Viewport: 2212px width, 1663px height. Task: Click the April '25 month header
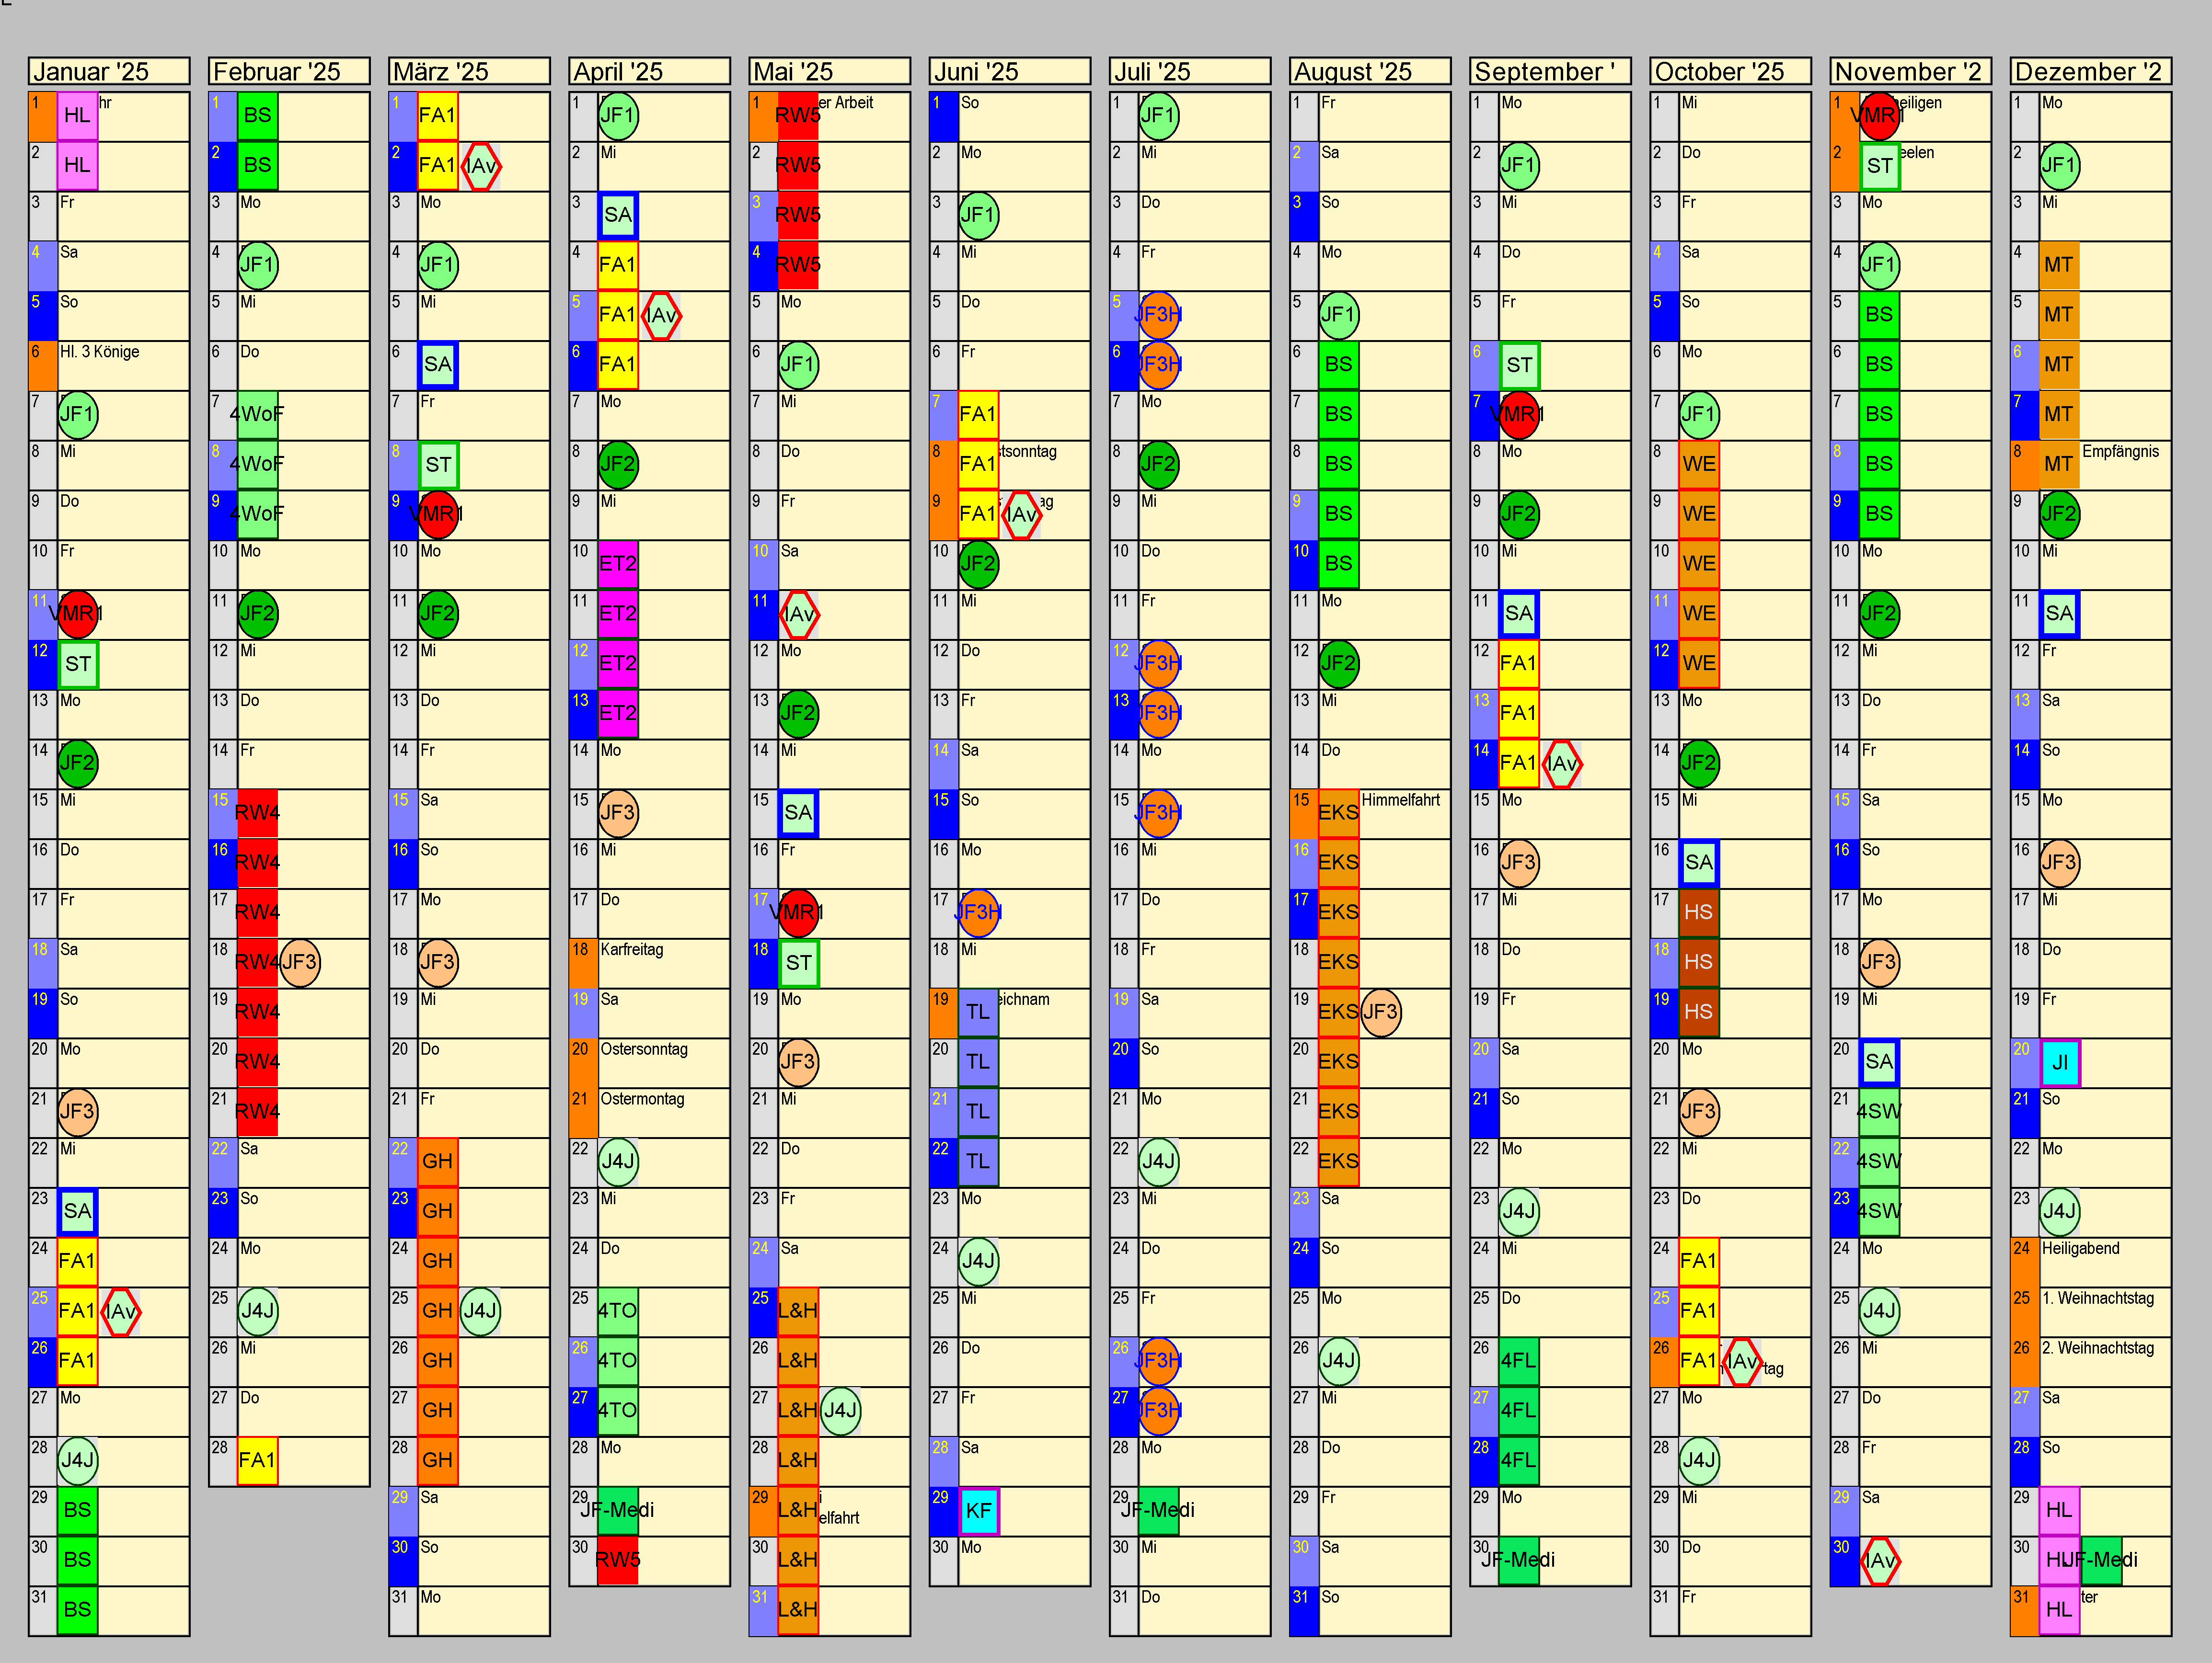pos(650,72)
